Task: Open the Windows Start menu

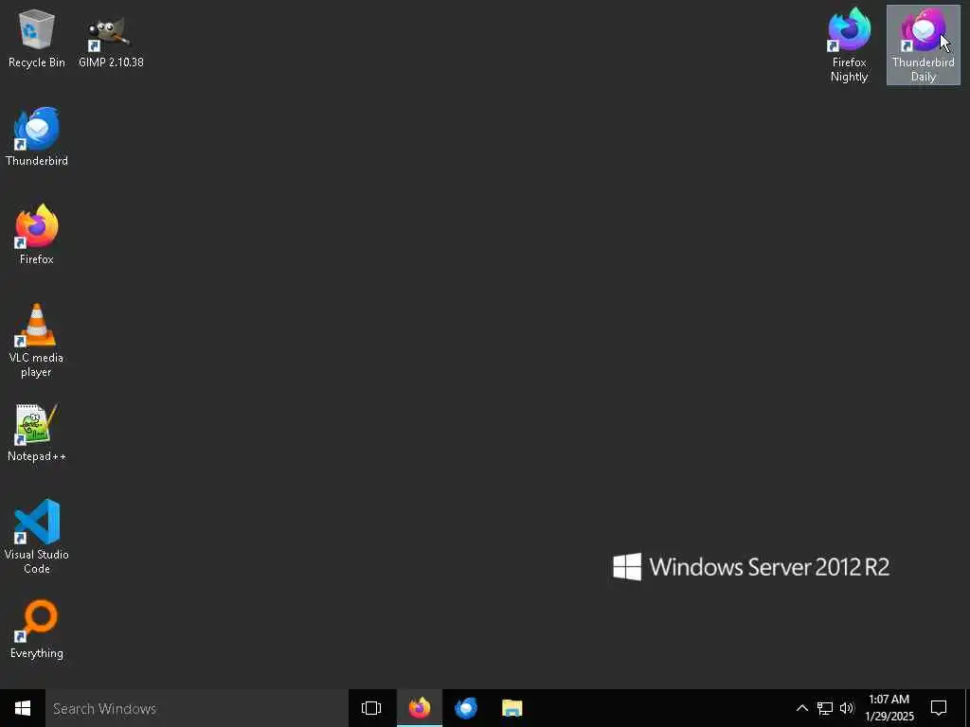Action: click(23, 708)
